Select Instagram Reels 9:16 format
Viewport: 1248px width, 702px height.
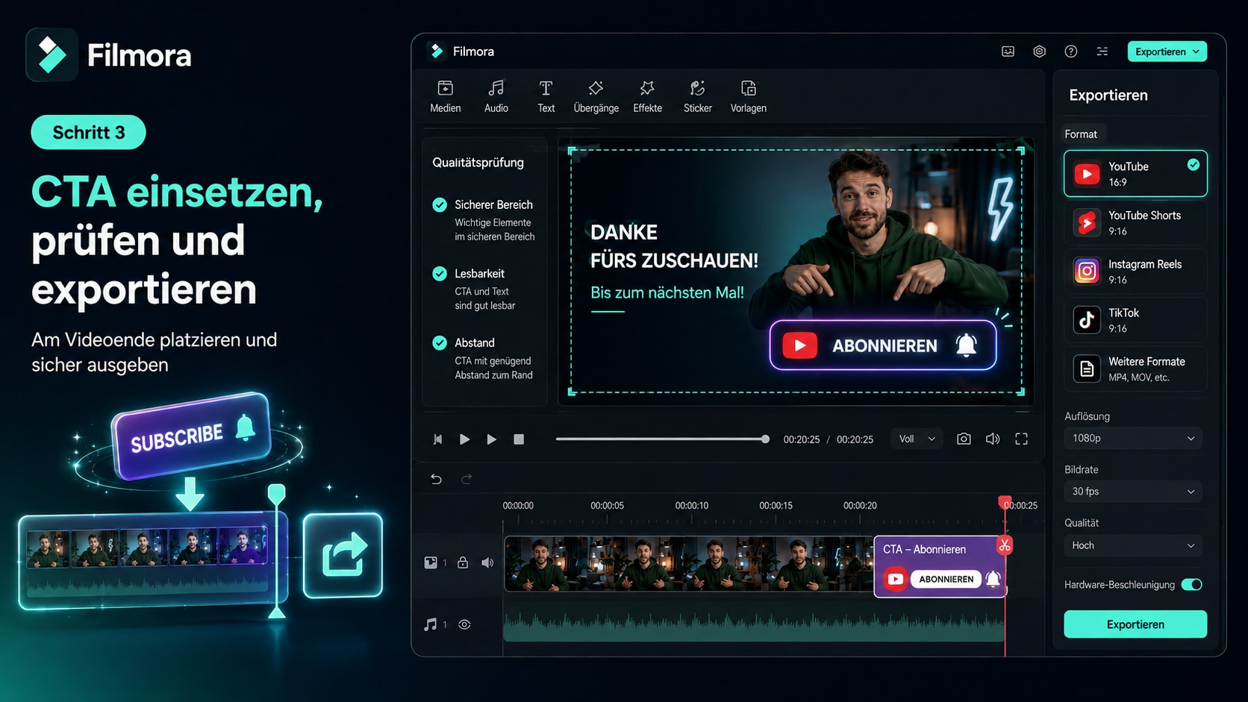(1135, 271)
